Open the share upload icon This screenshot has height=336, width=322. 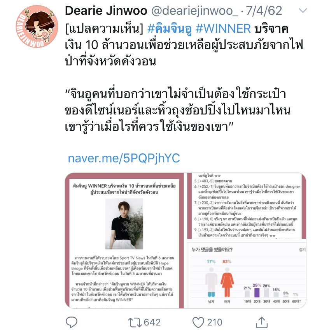click(262, 322)
